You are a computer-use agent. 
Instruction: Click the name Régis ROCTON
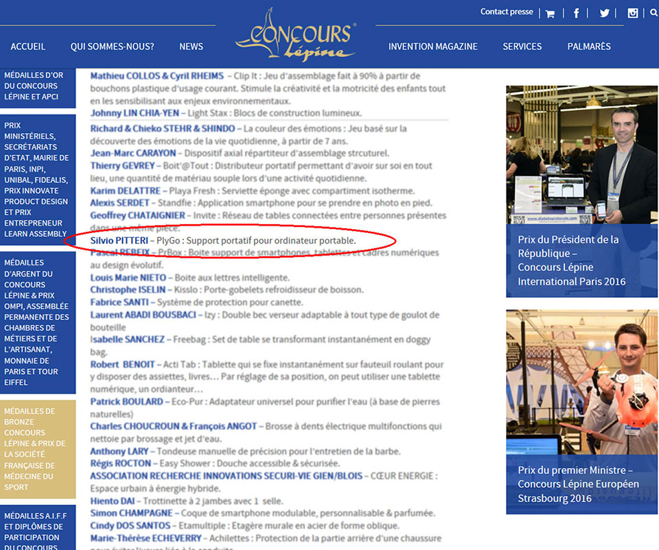point(121,464)
